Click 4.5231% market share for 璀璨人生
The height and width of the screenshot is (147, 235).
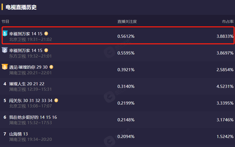pos(225,87)
